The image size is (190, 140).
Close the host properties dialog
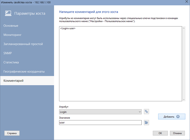(187, 2)
